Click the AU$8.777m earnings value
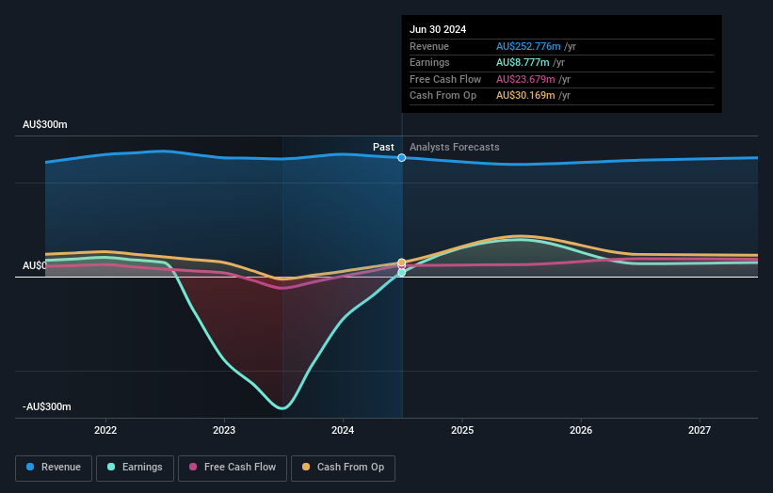The width and height of the screenshot is (773, 493). pyautogui.click(x=523, y=62)
